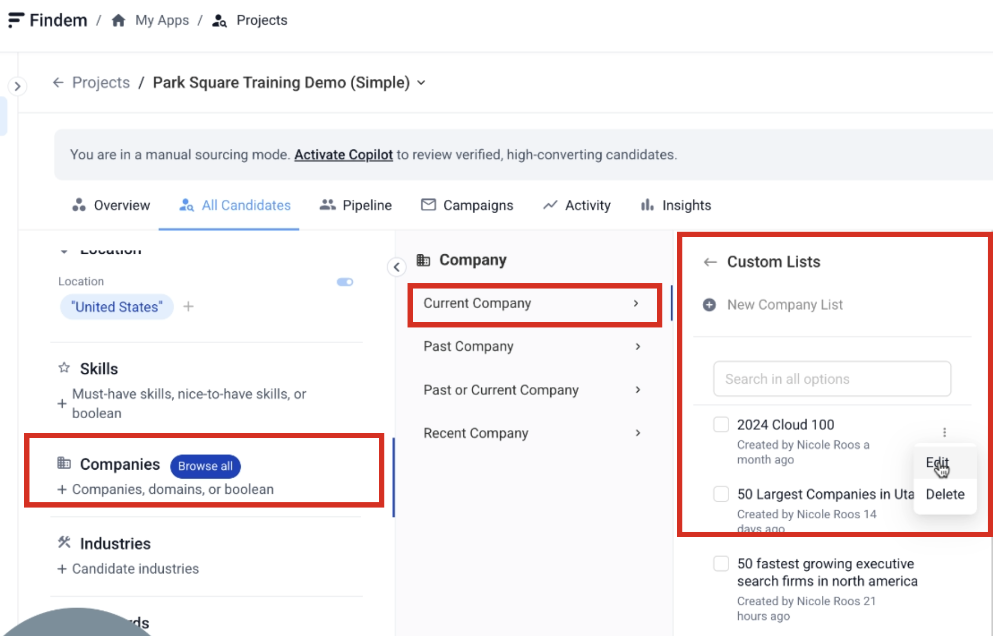This screenshot has width=993, height=636.
Task: Switch to the Activity tab
Action: [x=577, y=205]
